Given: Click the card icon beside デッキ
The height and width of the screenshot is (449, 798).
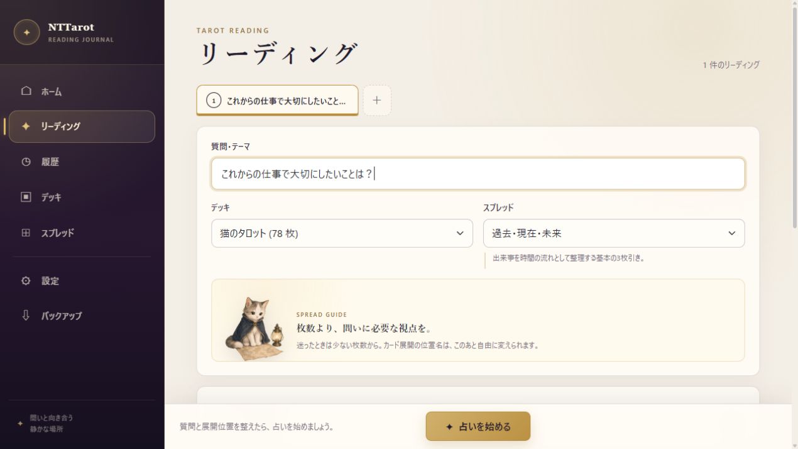Looking at the screenshot, I should click(26, 197).
